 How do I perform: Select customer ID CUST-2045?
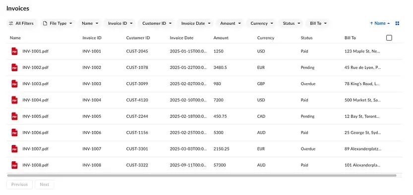pyautogui.click(x=137, y=51)
